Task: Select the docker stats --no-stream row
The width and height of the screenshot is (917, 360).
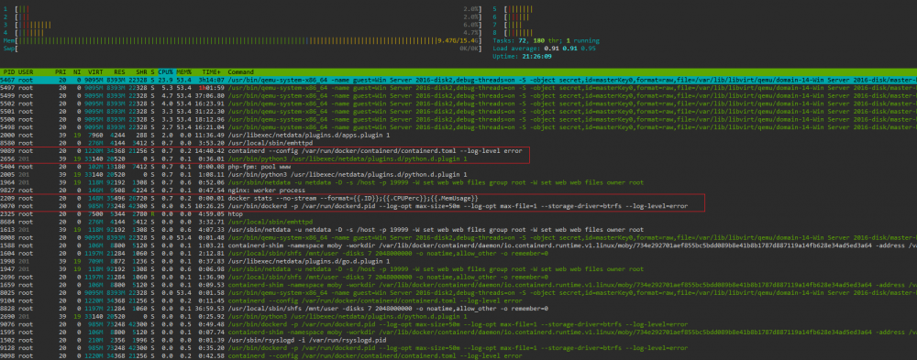Action: click(x=458, y=198)
